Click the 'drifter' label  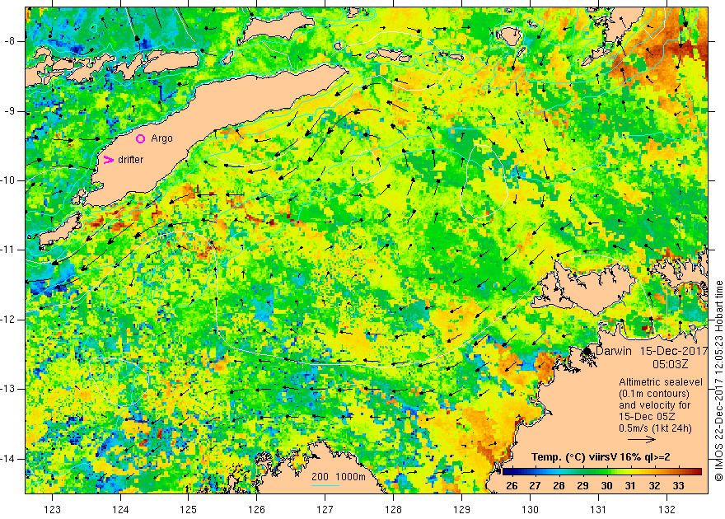[131, 160]
